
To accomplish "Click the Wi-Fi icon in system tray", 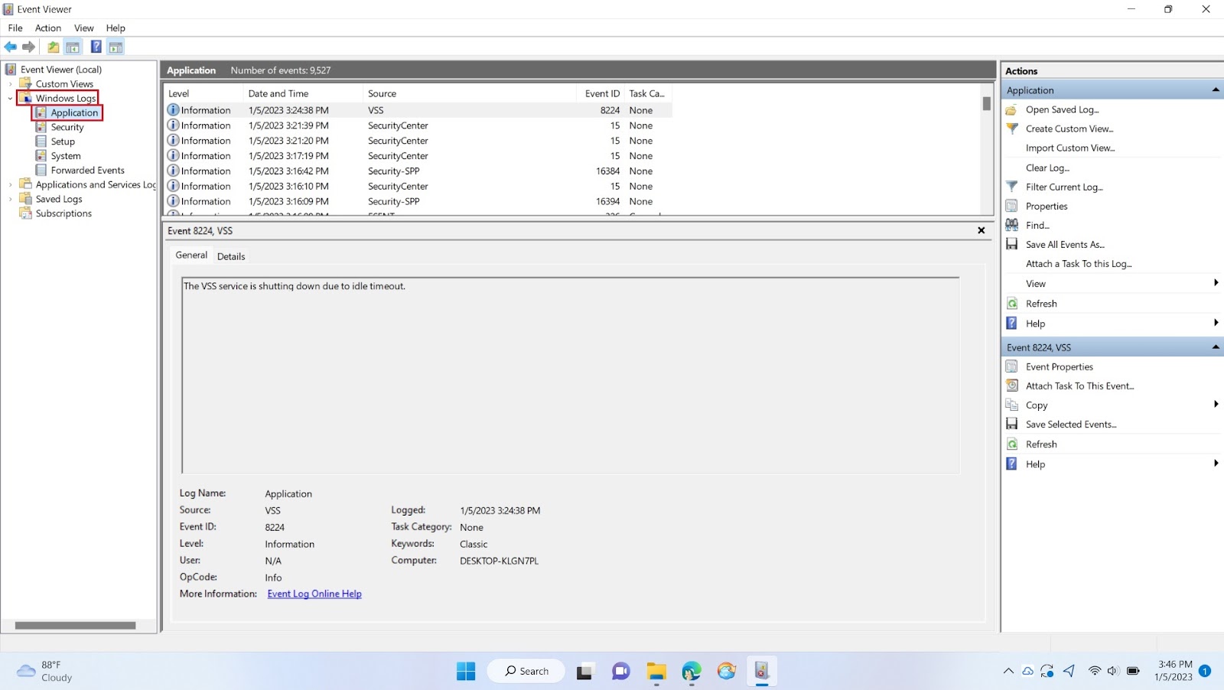I will click(1095, 671).
